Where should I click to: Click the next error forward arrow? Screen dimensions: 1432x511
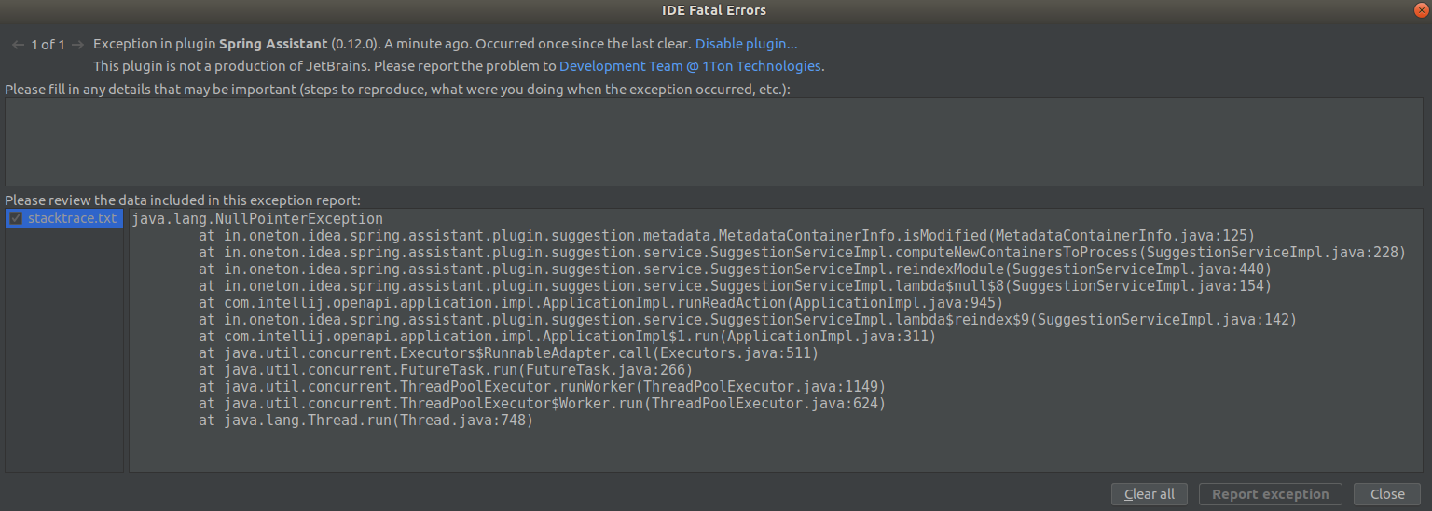78,45
